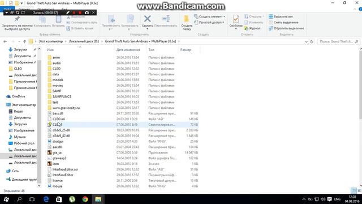The height and width of the screenshot is (204, 362).
Task: Open 'Загрузки' under Quick access
Action: point(20,49)
